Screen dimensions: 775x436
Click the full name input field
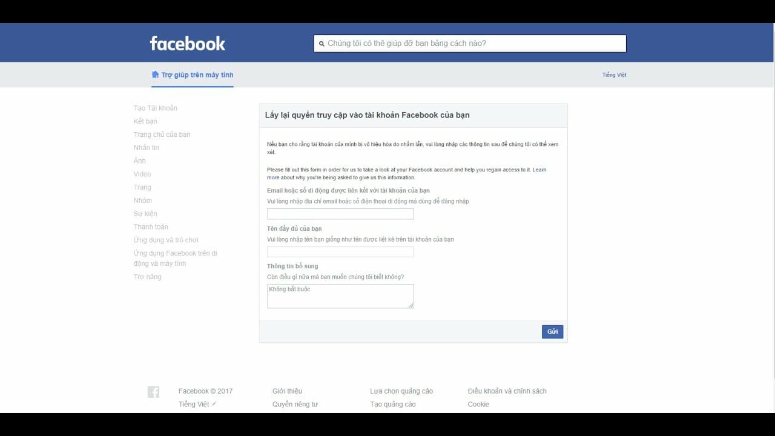coord(340,252)
